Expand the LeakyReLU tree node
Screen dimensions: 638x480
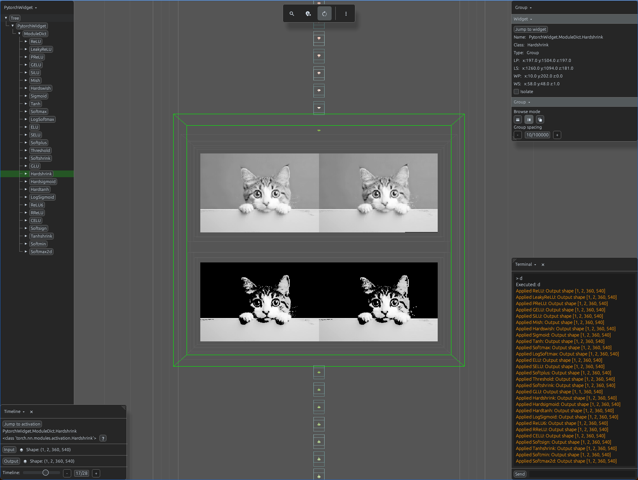click(x=26, y=49)
